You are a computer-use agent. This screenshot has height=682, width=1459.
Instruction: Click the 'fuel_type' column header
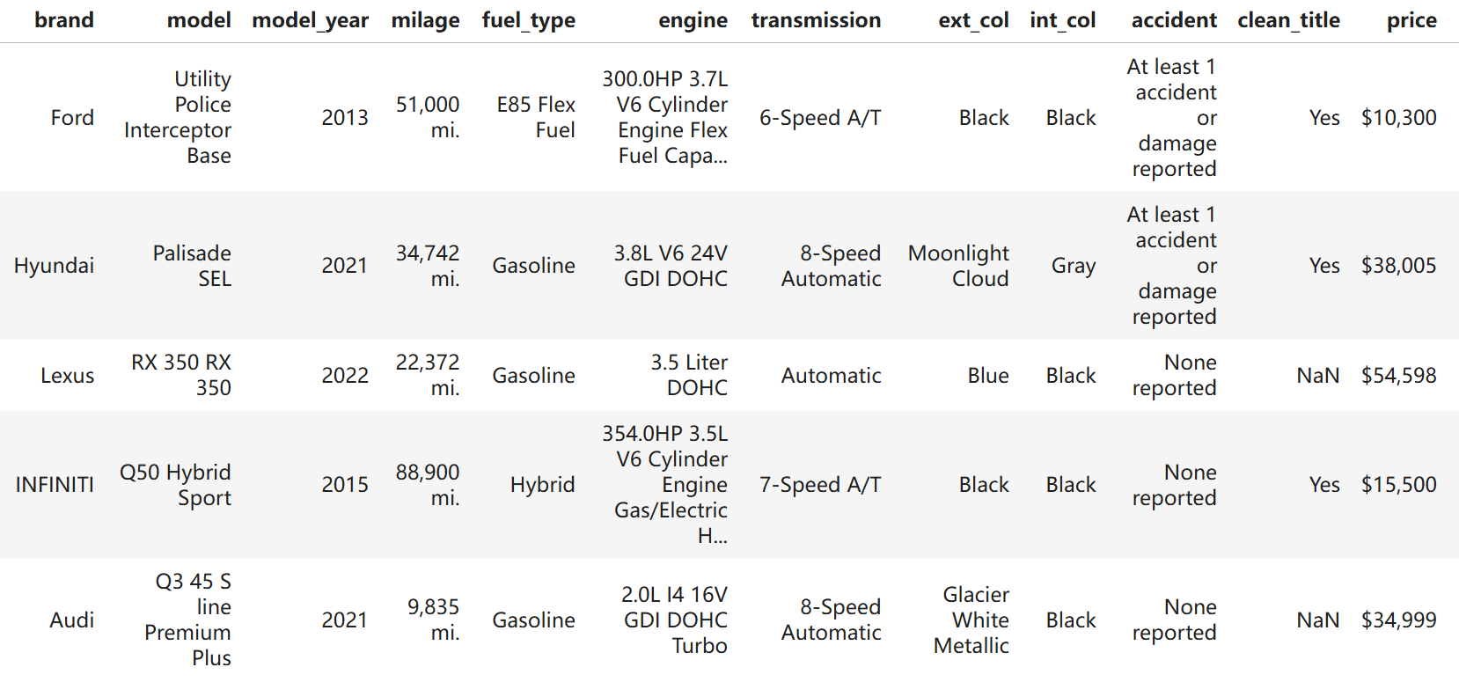528,20
